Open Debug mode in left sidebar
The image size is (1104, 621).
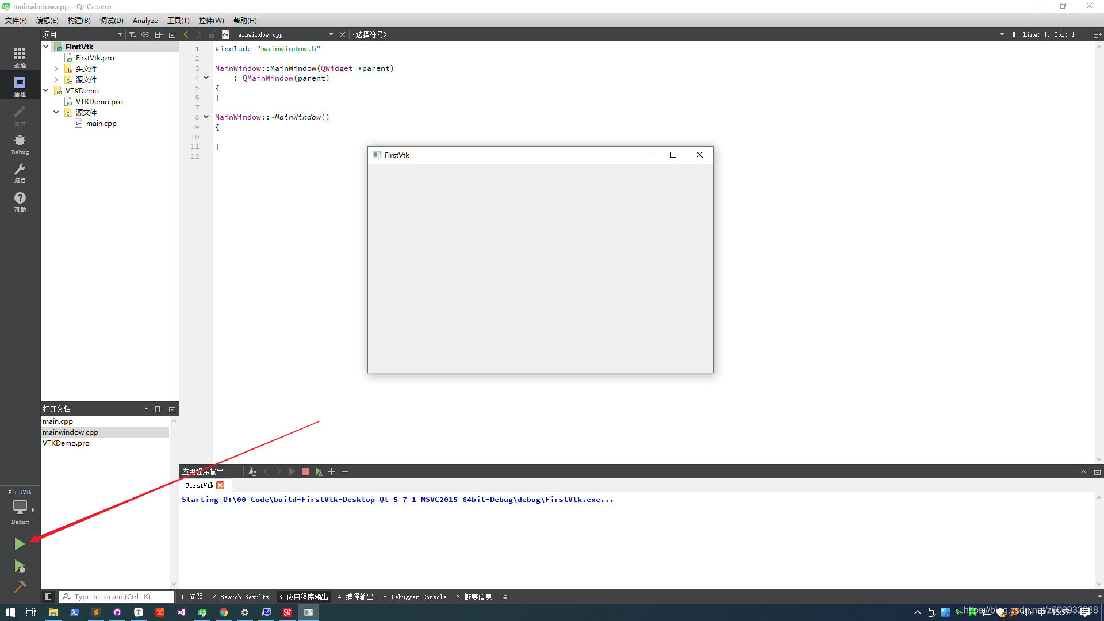20,144
